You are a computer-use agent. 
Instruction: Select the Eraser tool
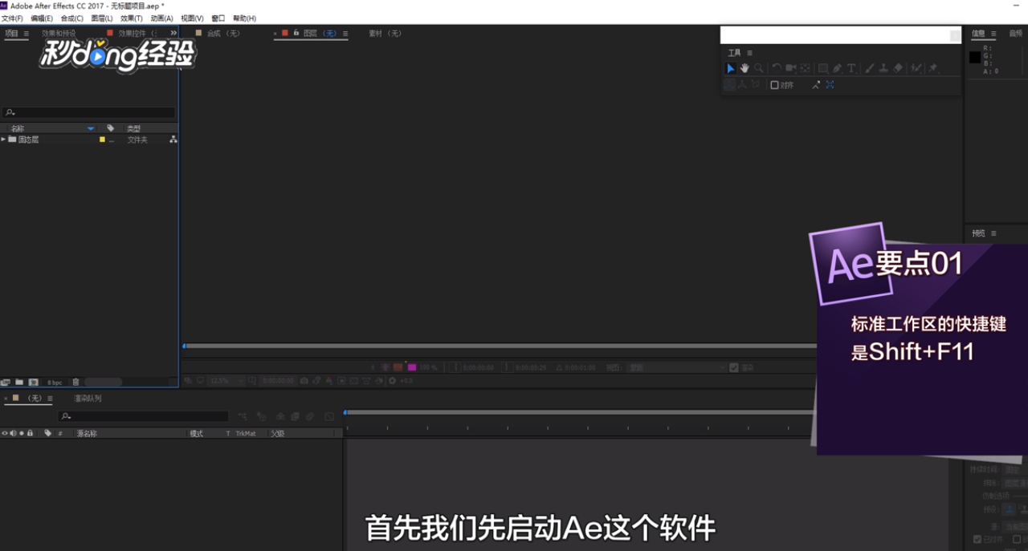pos(898,68)
